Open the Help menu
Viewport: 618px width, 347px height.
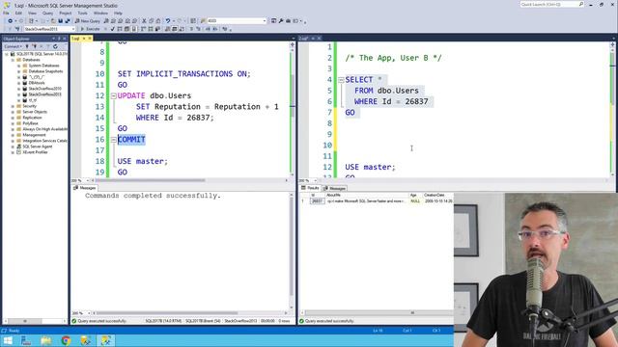[118, 13]
